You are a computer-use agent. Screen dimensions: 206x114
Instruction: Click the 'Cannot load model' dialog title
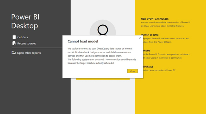(83, 41)
